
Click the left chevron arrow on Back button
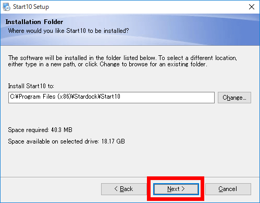pos(116,189)
